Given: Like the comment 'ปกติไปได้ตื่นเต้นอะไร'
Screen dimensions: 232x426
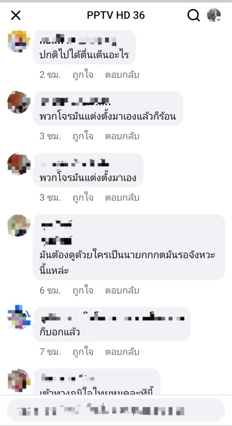Looking at the screenshot, I should [x=83, y=75].
